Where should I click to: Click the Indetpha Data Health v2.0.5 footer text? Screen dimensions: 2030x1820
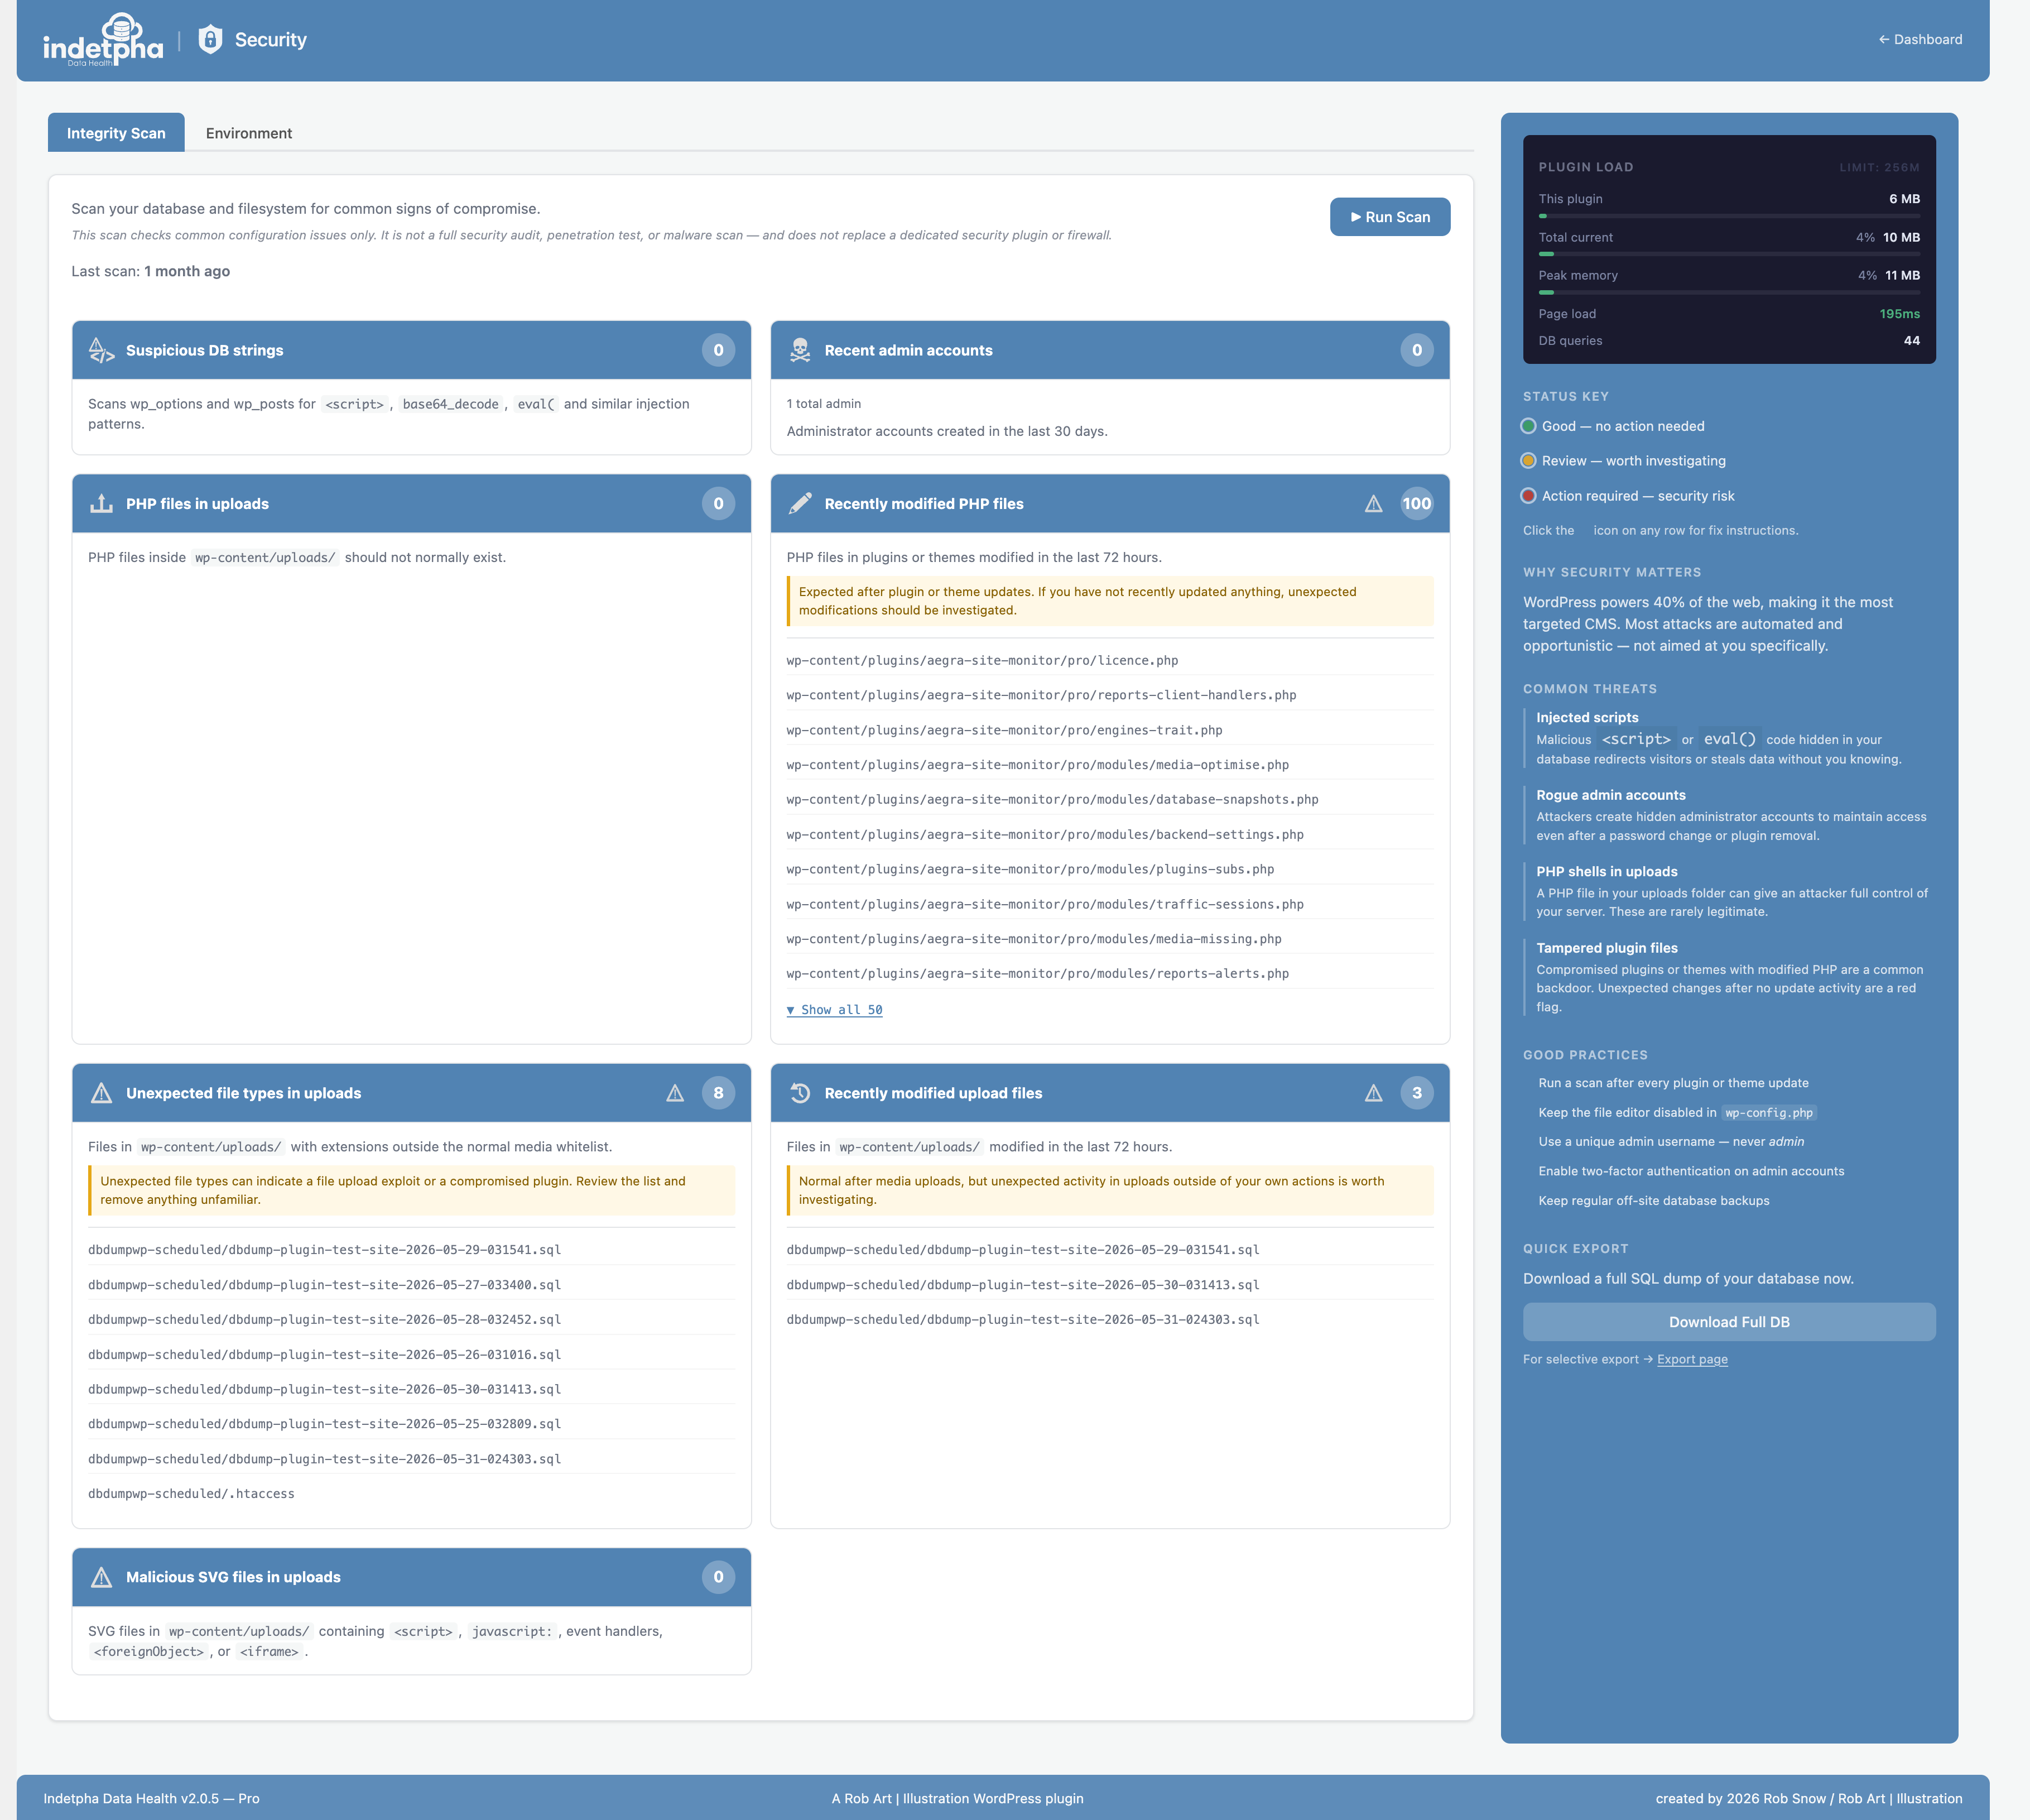[x=151, y=1798]
